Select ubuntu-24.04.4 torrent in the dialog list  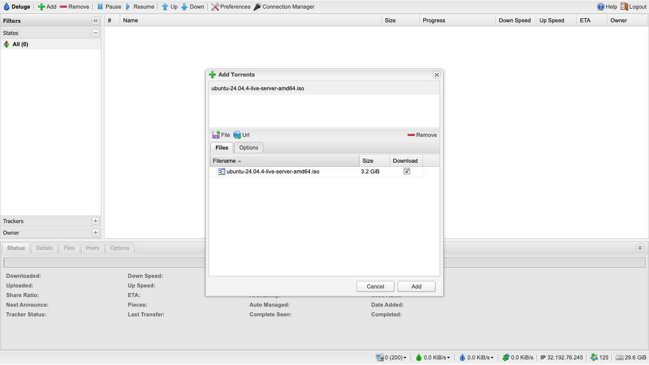(x=324, y=88)
